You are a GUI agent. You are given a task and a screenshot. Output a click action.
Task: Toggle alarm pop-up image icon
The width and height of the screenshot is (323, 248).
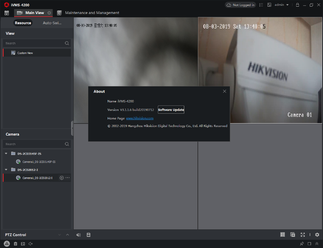(x=23, y=244)
